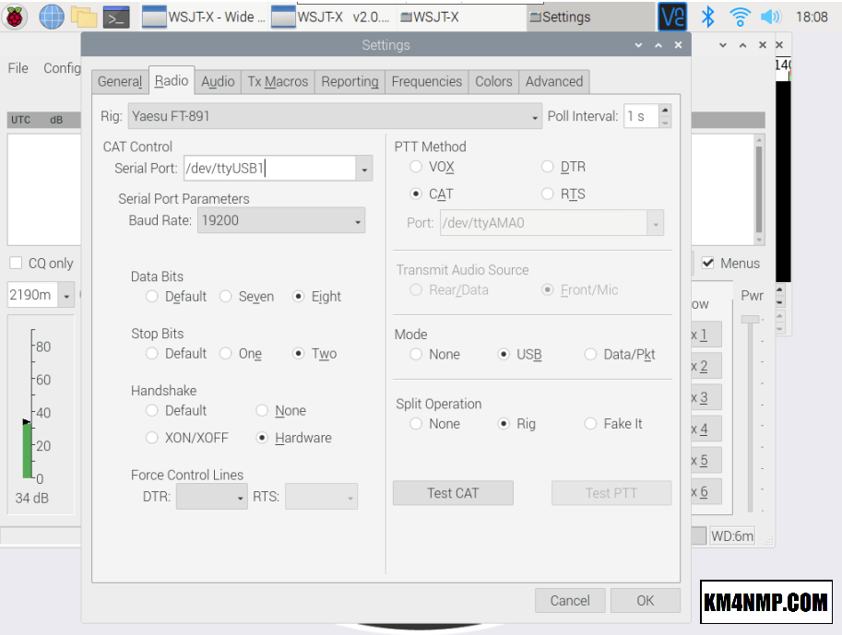Launch the web browser globe icon
Screen dimensions: 842x635
click(52, 17)
